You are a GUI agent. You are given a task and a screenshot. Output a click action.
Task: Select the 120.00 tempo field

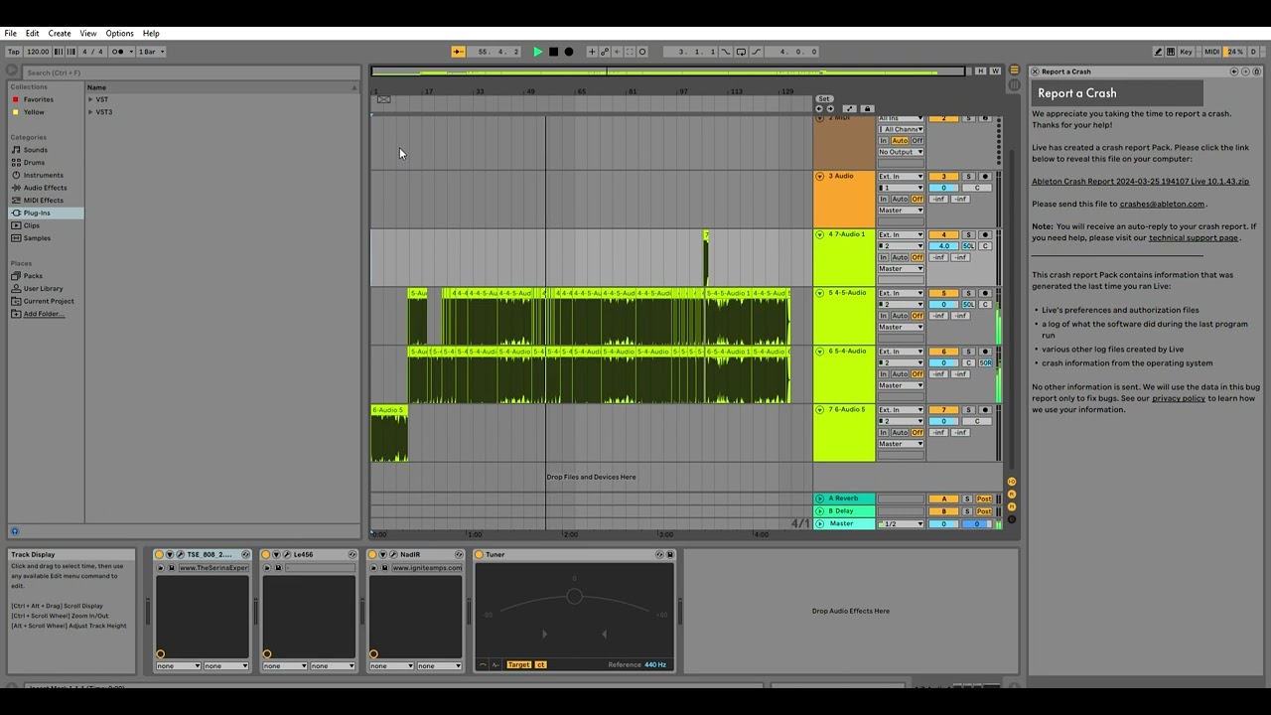pyautogui.click(x=38, y=52)
